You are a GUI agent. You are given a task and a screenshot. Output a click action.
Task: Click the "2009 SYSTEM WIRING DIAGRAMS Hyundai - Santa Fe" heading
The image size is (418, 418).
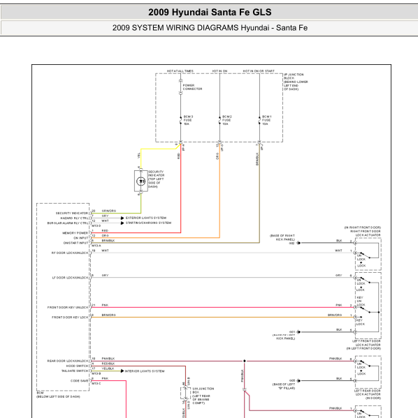tap(210, 28)
